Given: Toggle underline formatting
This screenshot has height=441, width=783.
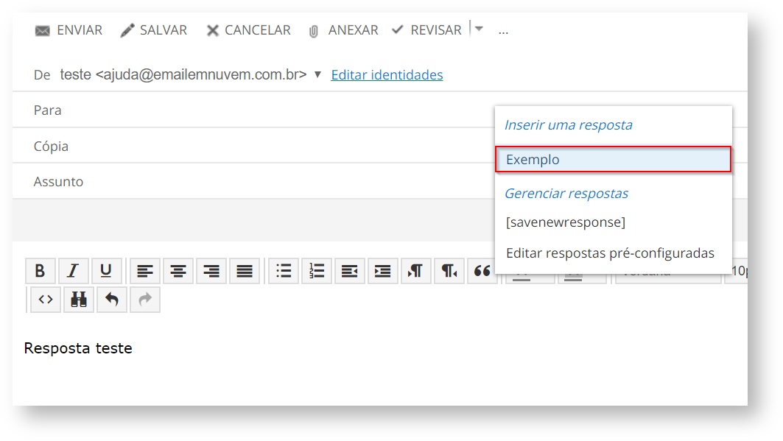Looking at the screenshot, I should [x=106, y=271].
